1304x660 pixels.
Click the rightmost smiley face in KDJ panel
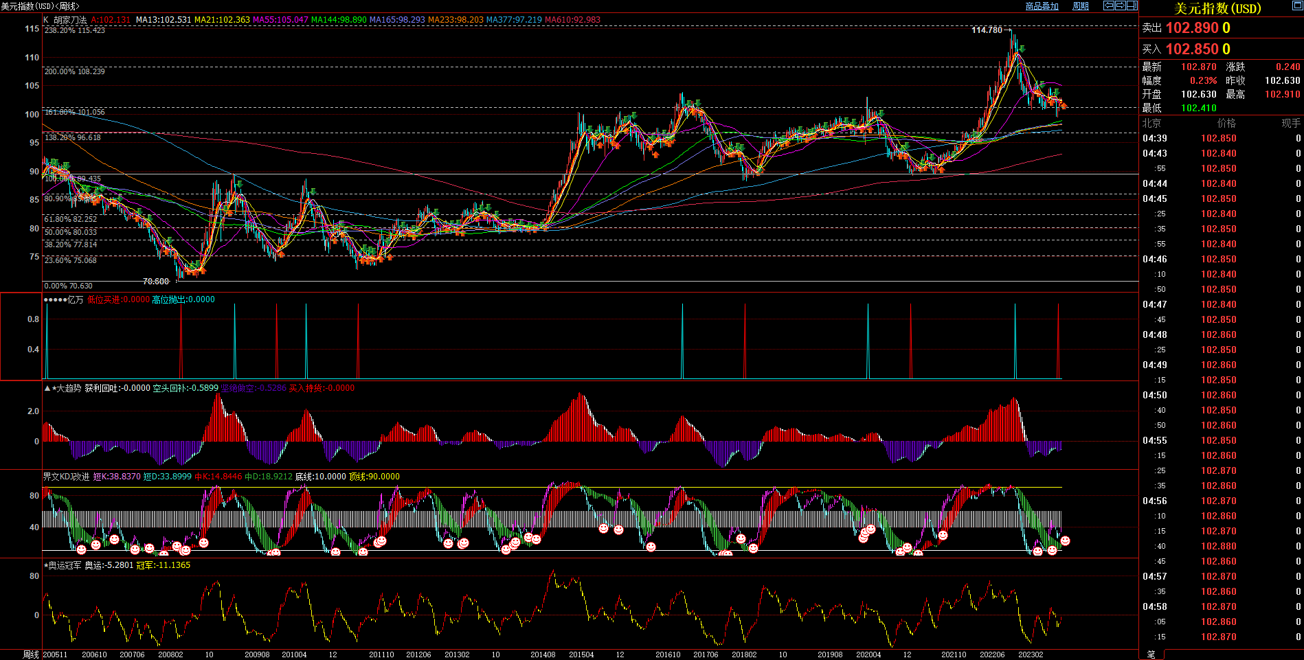click(x=1065, y=541)
